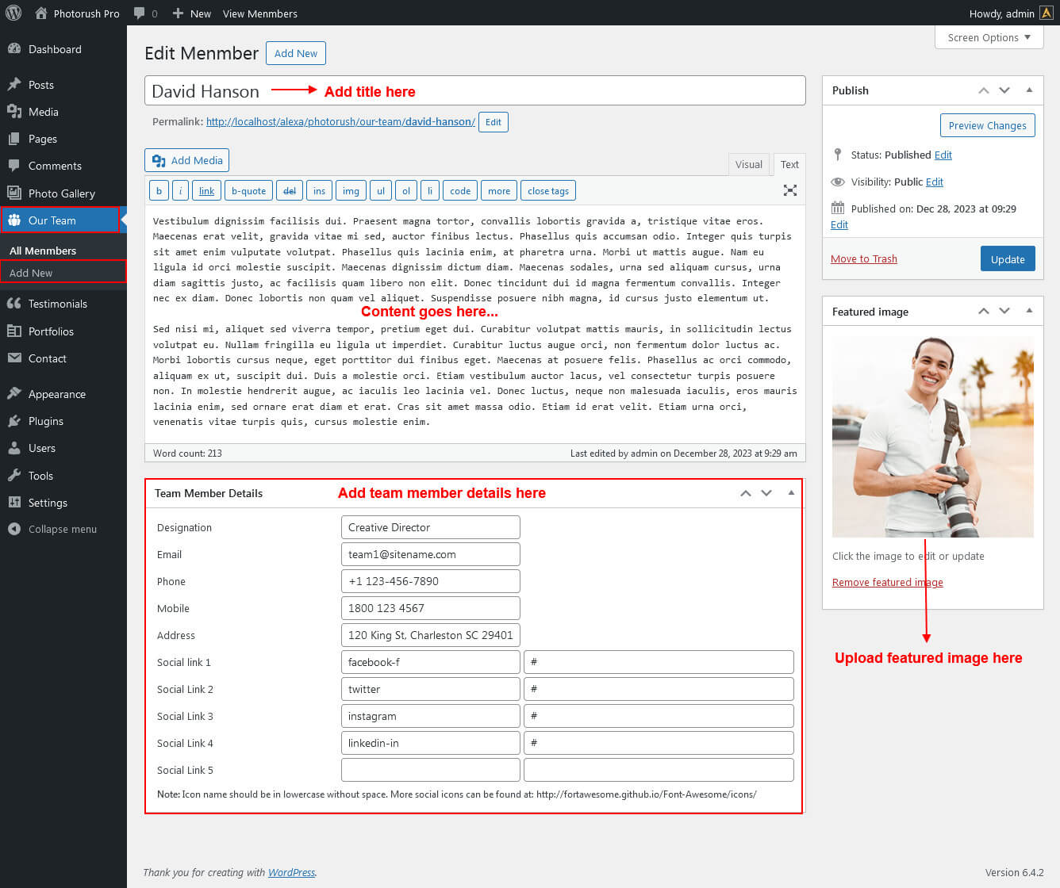
Task: Move Publish box down
Action: (1004, 90)
